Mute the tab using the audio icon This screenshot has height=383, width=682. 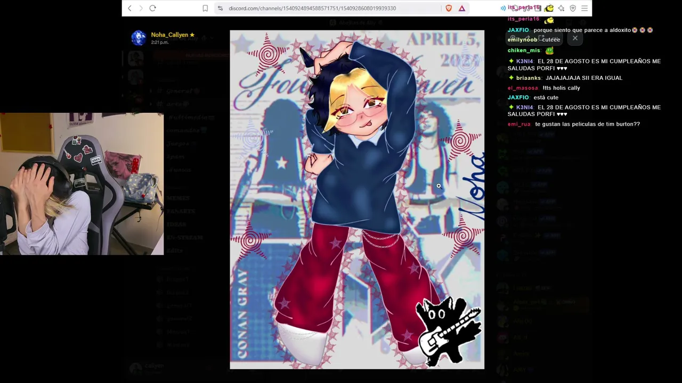[503, 8]
